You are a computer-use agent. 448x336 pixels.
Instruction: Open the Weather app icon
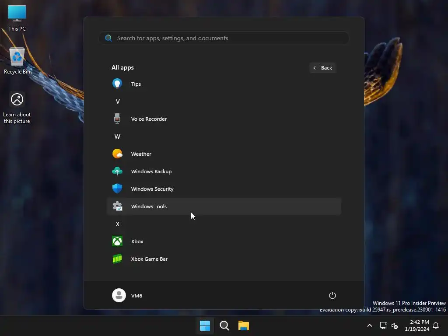(x=117, y=154)
